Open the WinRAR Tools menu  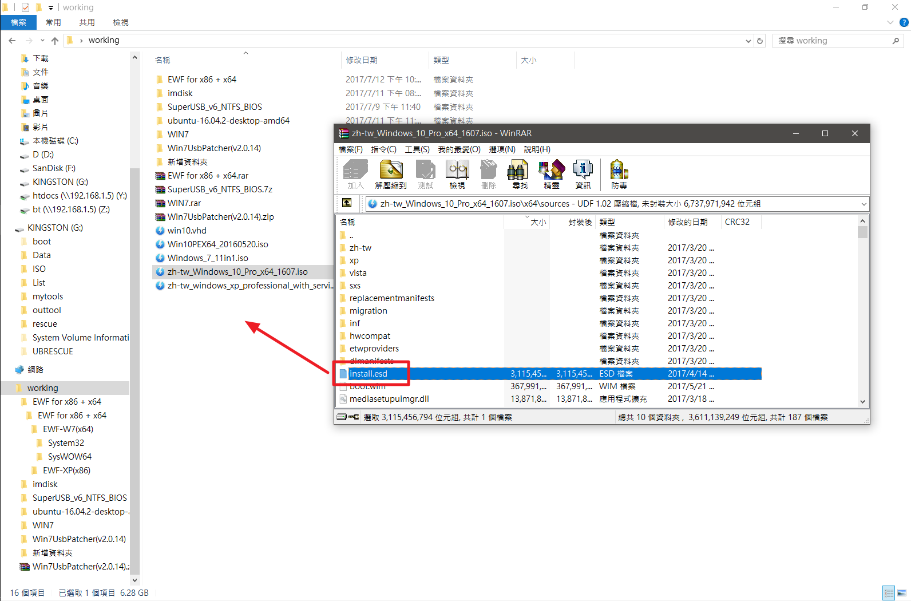[417, 149]
